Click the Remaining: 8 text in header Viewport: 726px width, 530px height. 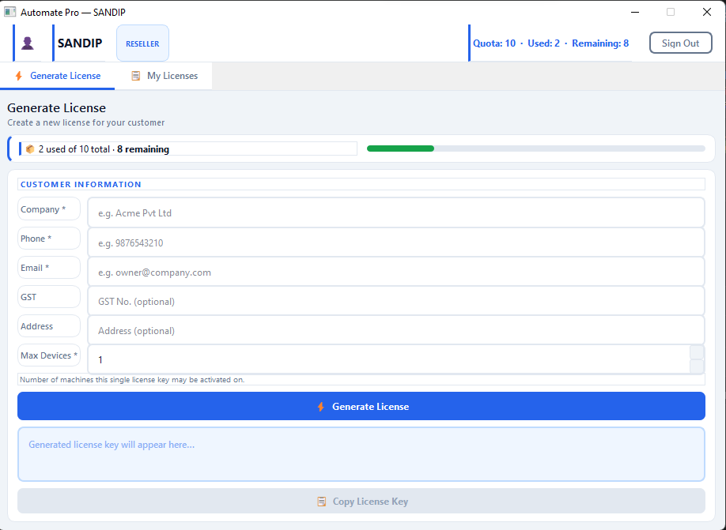[600, 43]
